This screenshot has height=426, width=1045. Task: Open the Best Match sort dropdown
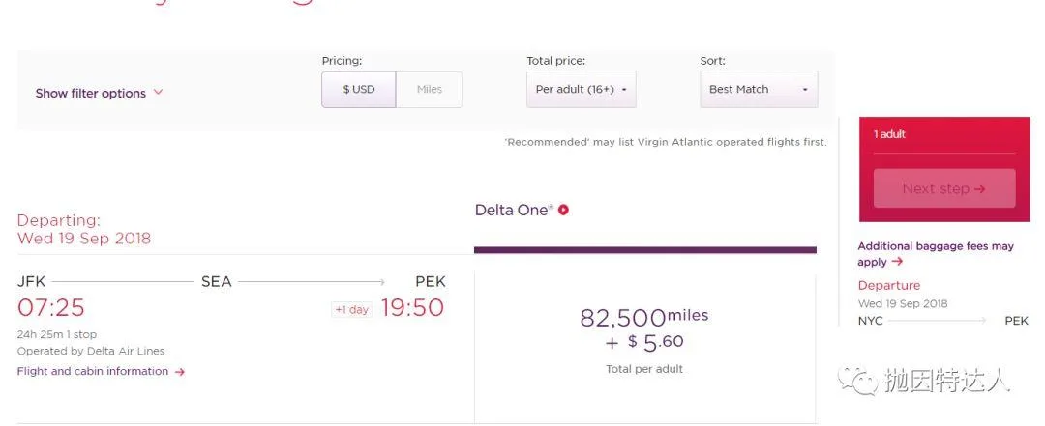pyautogui.click(x=759, y=89)
